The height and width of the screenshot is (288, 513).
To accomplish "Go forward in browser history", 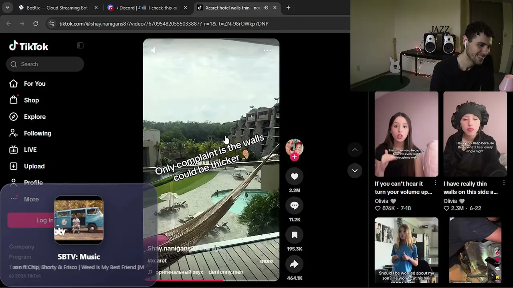I will click(22, 24).
